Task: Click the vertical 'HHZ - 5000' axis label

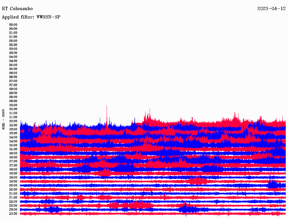Action: tap(3, 119)
